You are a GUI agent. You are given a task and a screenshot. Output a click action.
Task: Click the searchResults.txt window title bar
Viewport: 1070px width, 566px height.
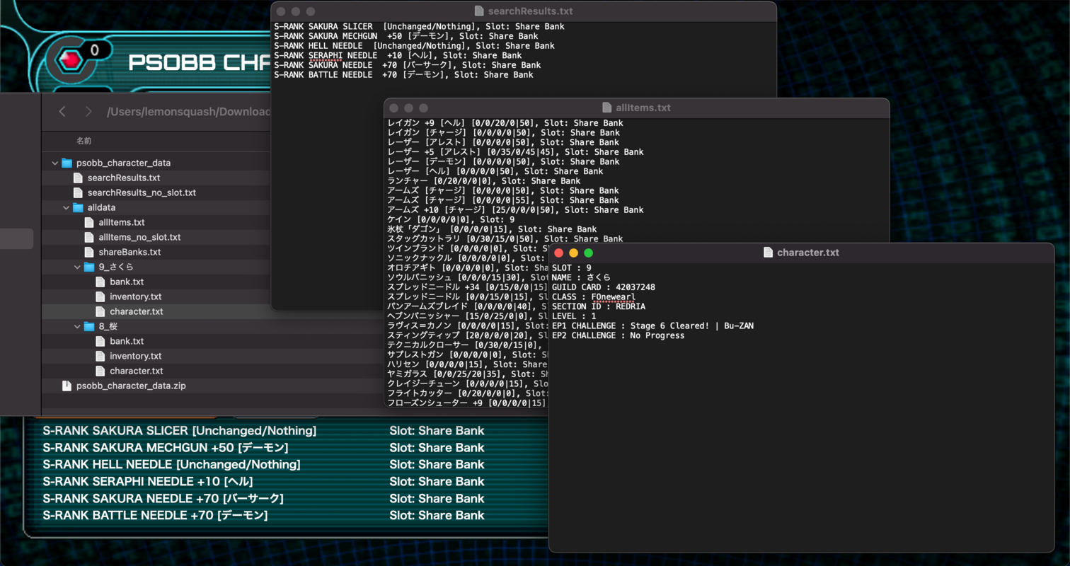tap(524, 11)
